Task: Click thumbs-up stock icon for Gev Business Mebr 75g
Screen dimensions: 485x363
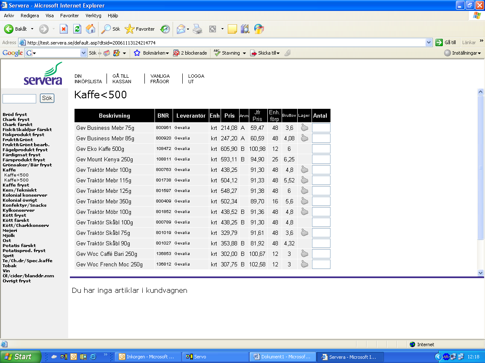Action: pos(304,127)
